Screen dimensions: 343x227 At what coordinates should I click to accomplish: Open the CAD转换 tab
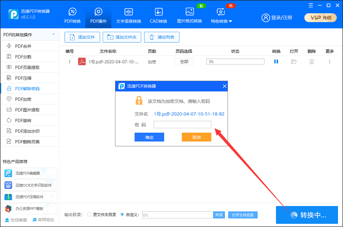point(158,16)
